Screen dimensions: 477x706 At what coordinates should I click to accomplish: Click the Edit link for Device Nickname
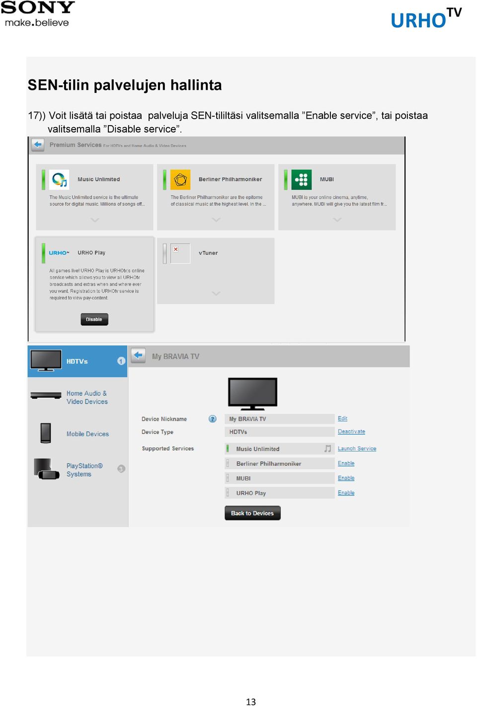point(342,419)
